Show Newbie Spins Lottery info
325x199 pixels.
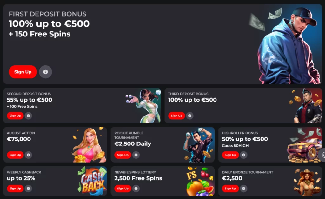click(x=136, y=189)
